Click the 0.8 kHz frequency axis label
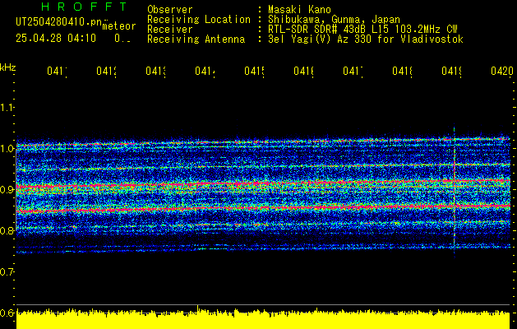This screenshot has width=517, height=329. [x=7, y=230]
